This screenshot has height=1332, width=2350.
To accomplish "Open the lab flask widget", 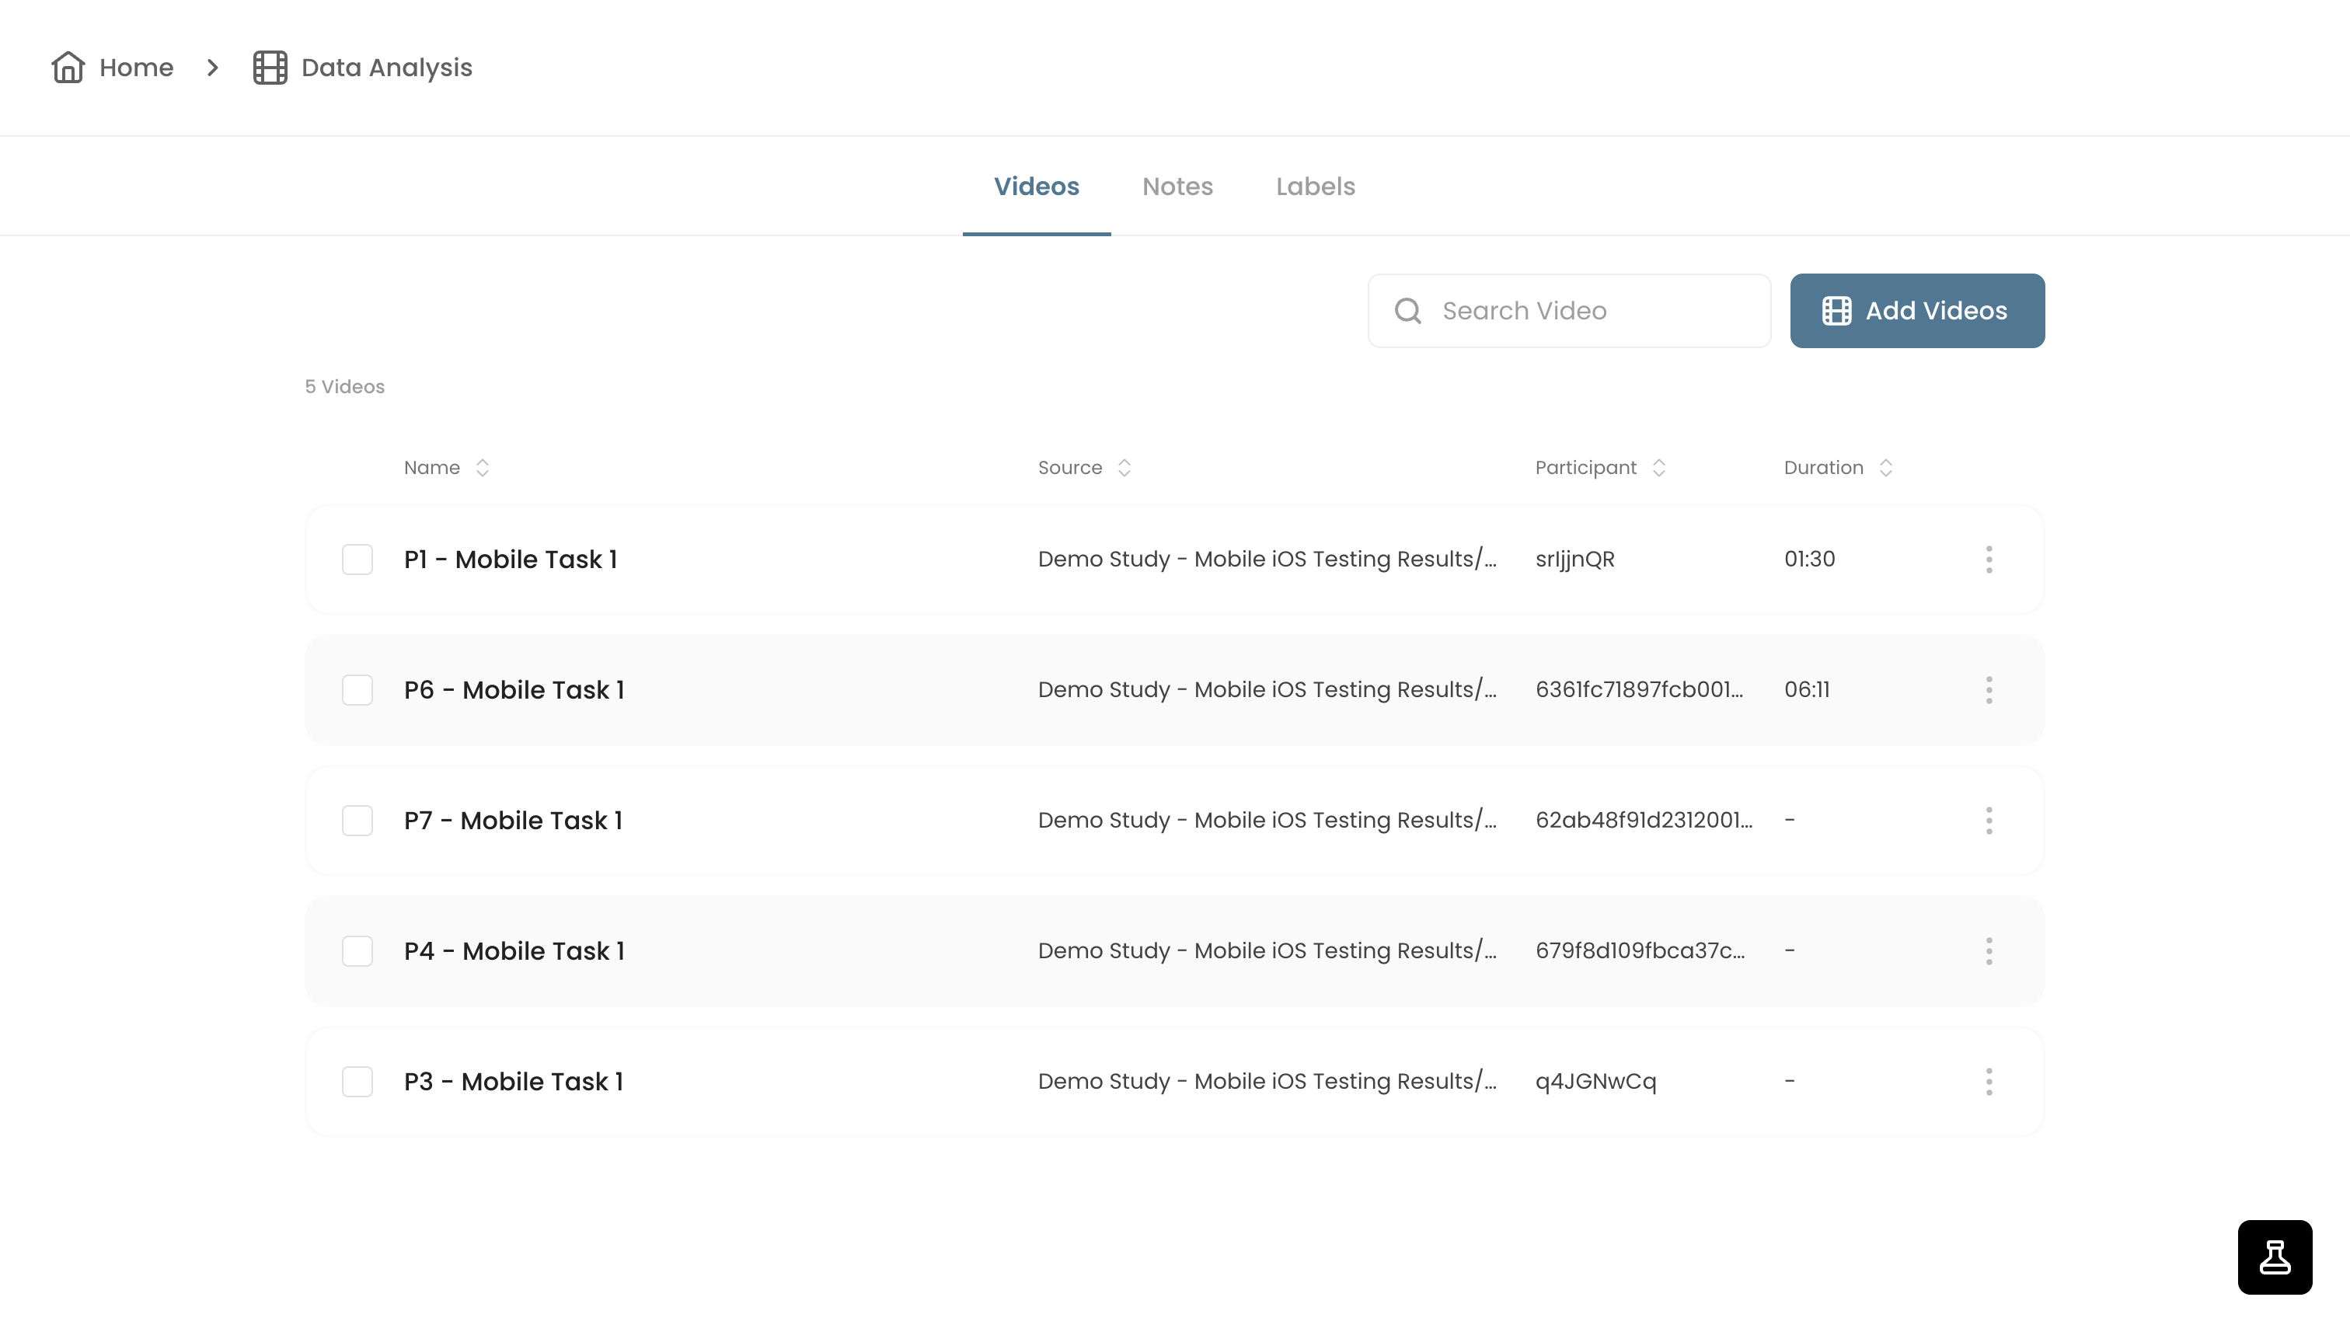I will click(2274, 1257).
